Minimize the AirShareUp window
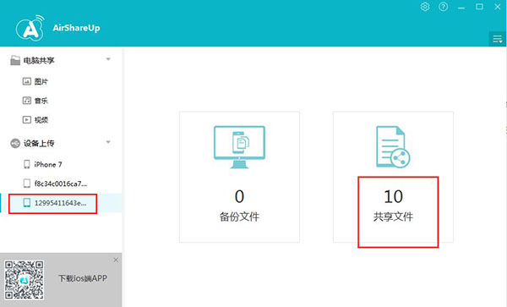The width and height of the screenshot is (507, 307). point(461,7)
